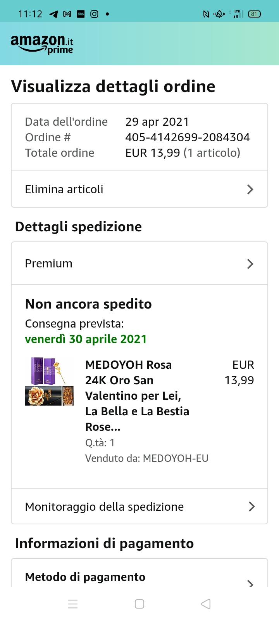
Task: Tap the golden rose product thumbnail
Action: coord(49,382)
